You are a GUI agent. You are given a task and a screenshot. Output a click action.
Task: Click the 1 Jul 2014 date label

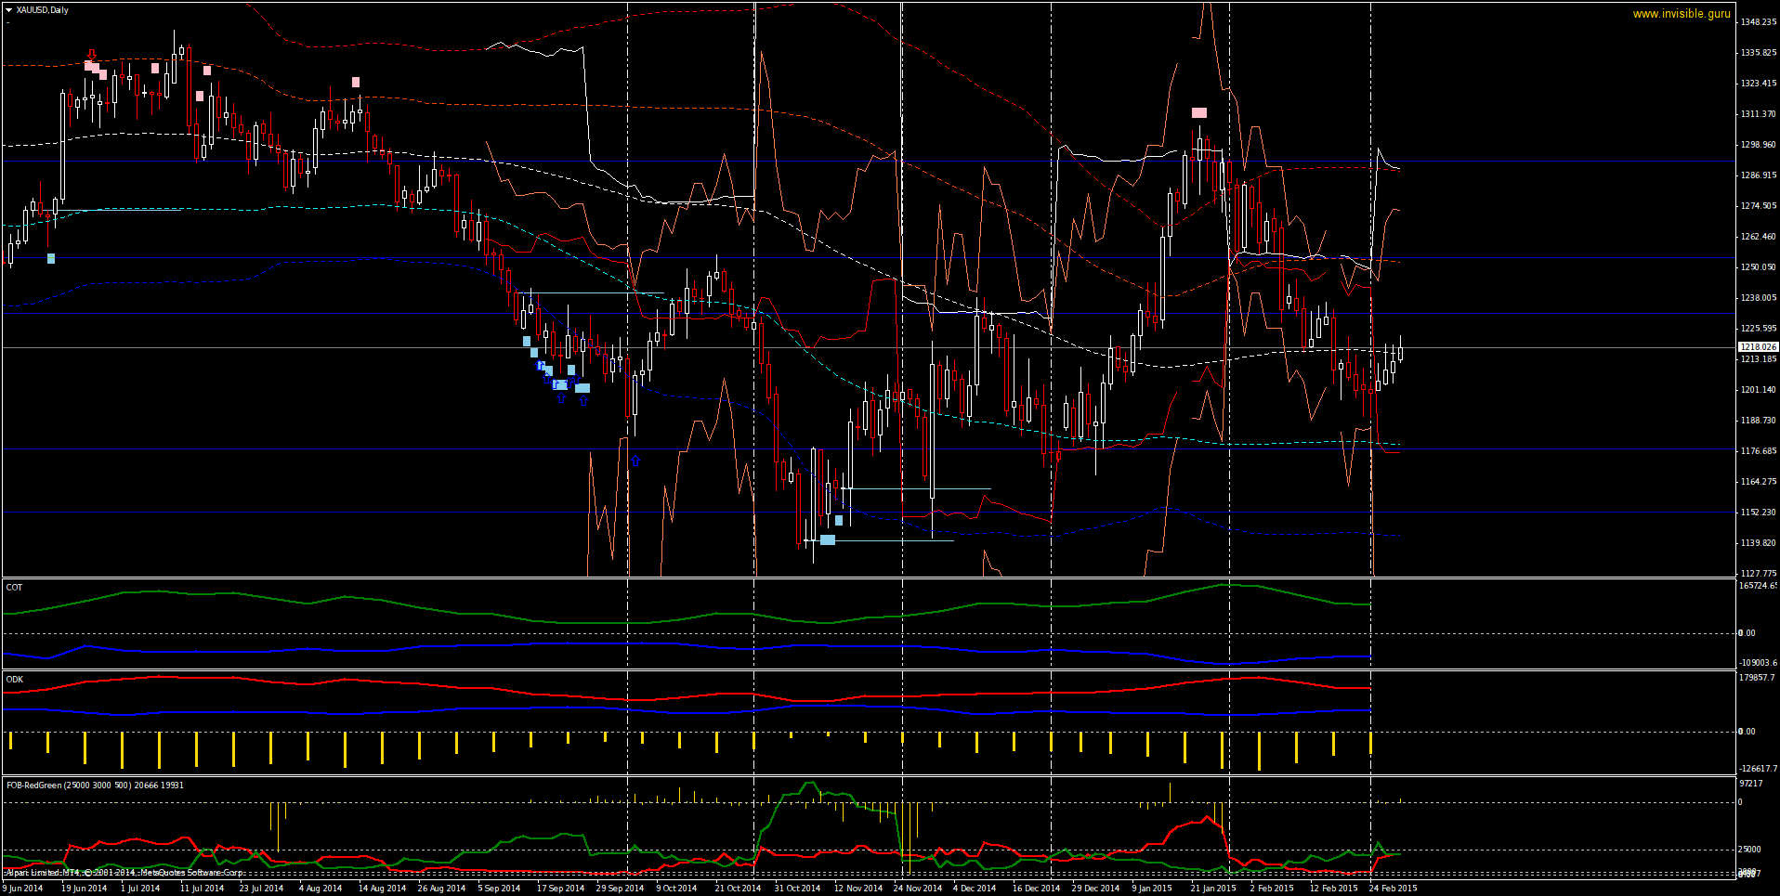coord(140,888)
